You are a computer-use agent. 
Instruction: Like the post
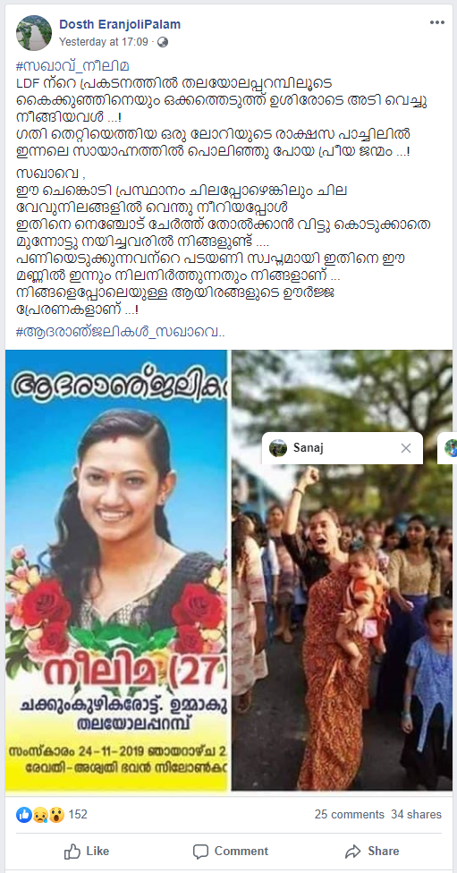point(86,852)
